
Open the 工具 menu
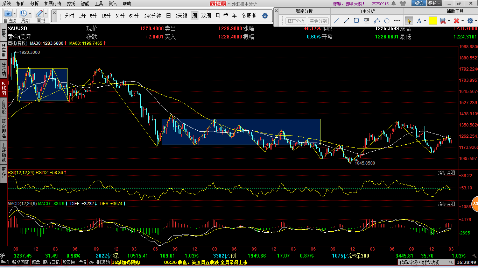[99, 3]
